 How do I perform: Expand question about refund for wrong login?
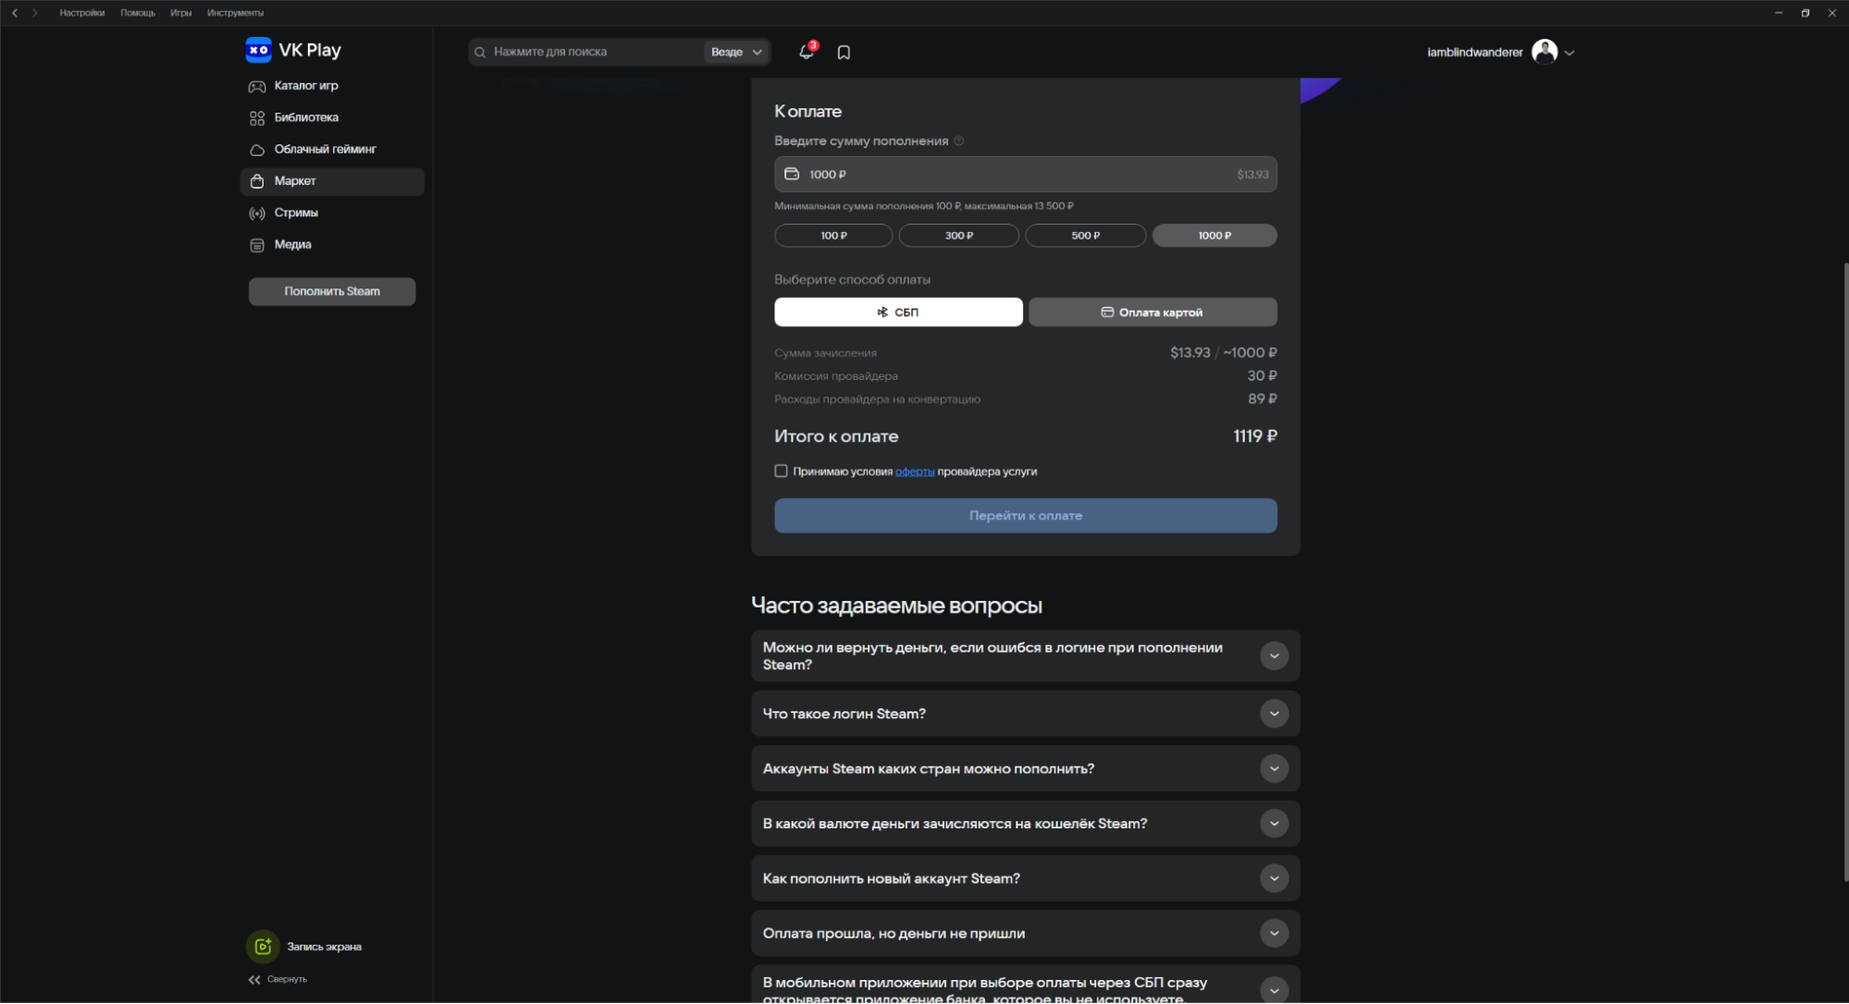pyautogui.click(x=1274, y=656)
